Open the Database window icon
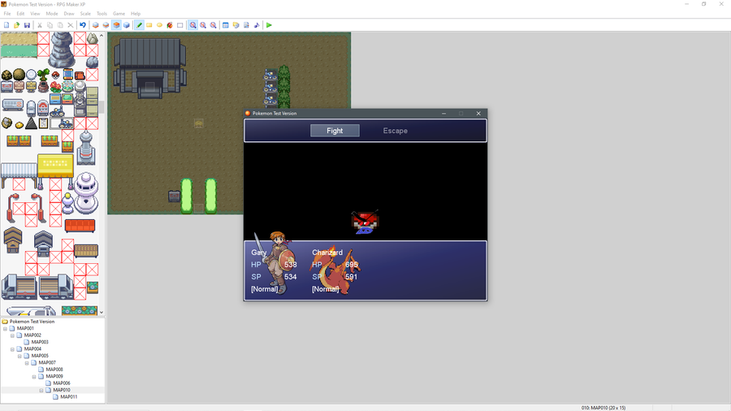 pyautogui.click(x=226, y=25)
